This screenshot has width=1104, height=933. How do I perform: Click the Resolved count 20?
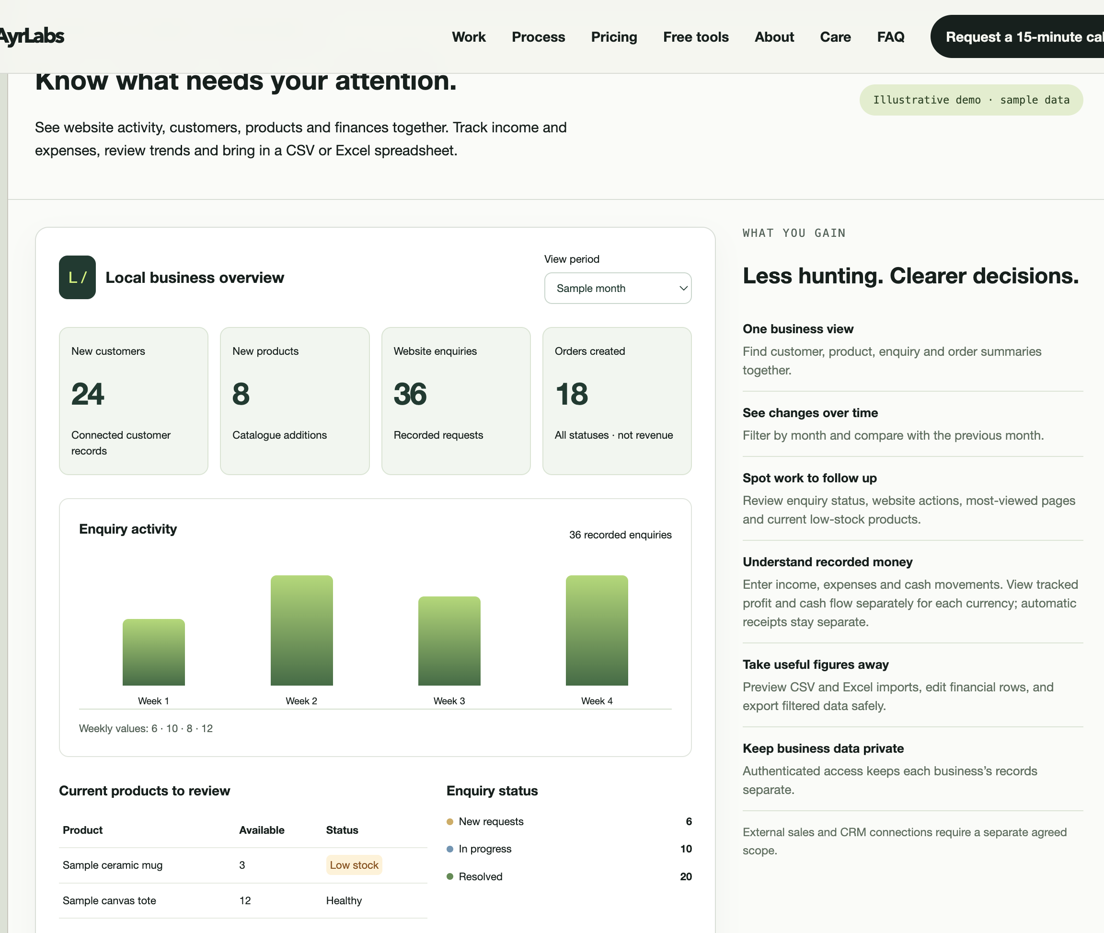pyautogui.click(x=685, y=876)
